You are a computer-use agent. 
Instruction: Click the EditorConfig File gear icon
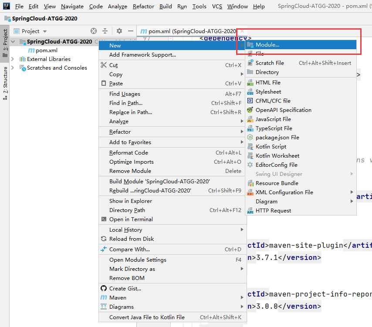[x=250, y=165]
